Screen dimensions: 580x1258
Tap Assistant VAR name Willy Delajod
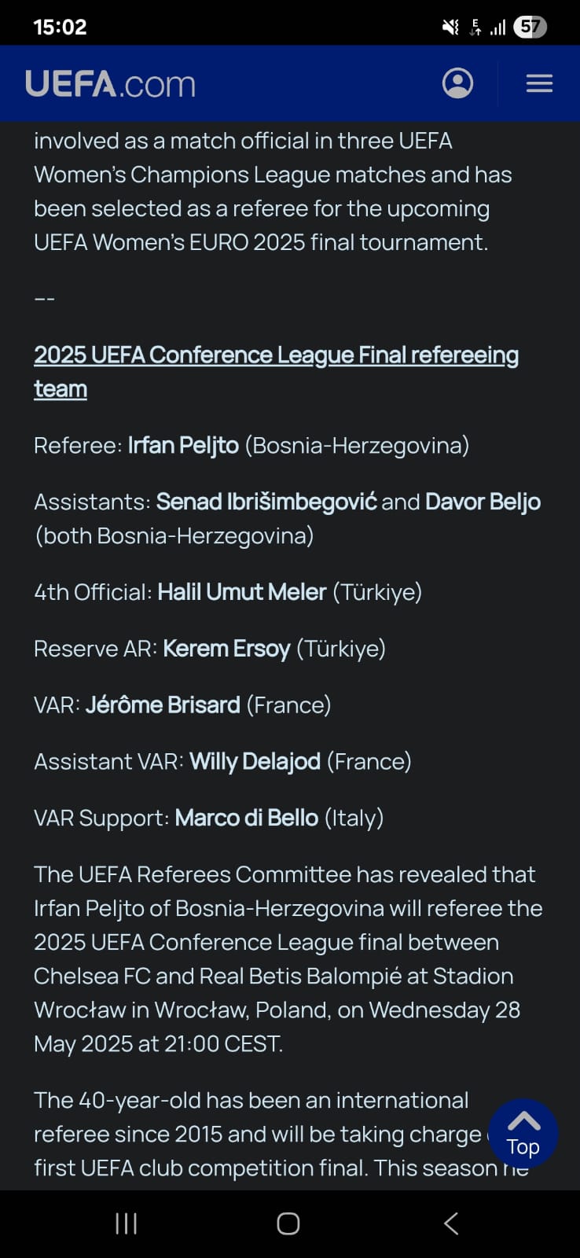(x=255, y=761)
